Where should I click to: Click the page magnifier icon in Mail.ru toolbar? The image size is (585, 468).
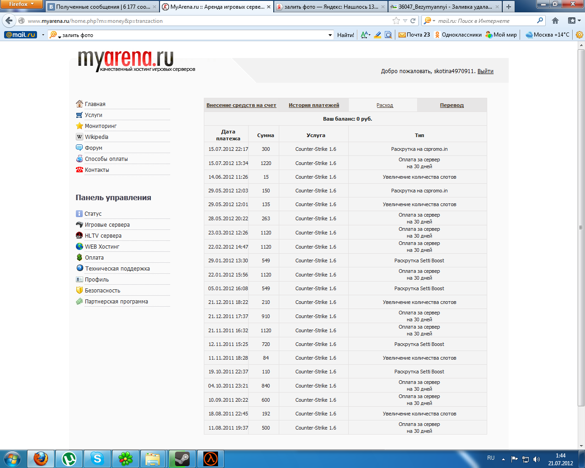[x=388, y=35]
